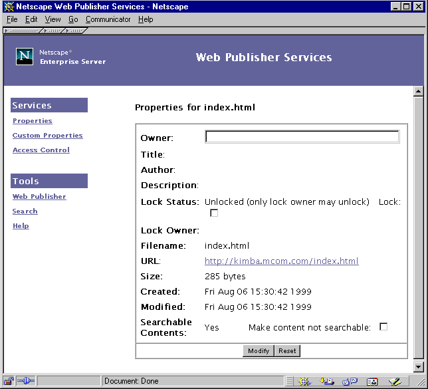
Task: Open the Mailbox icon in component bar
Action: [x=327, y=381]
